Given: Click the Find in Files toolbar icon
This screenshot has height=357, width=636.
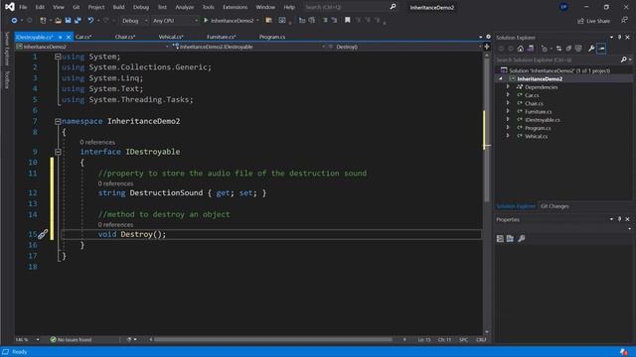Looking at the screenshot, I should (268, 20).
